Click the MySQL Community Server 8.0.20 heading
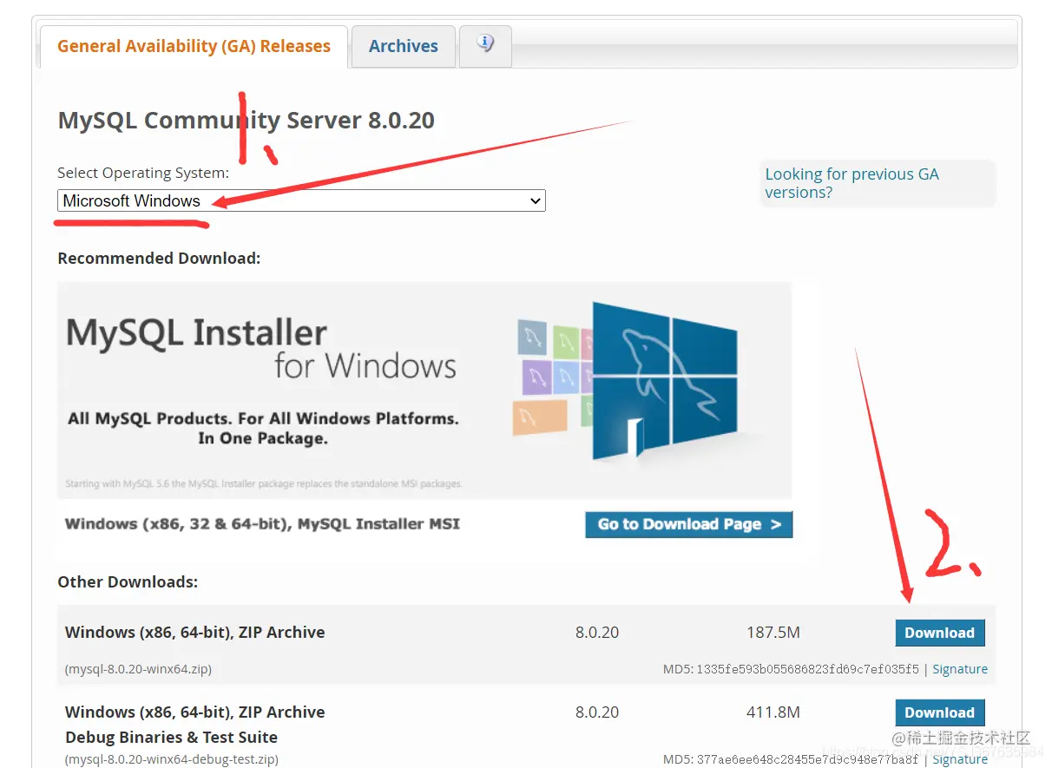The height and width of the screenshot is (768, 1052). pos(247,120)
